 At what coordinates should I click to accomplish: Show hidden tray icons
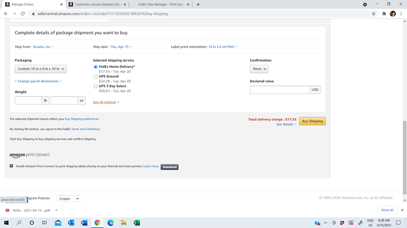(x=325, y=223)
